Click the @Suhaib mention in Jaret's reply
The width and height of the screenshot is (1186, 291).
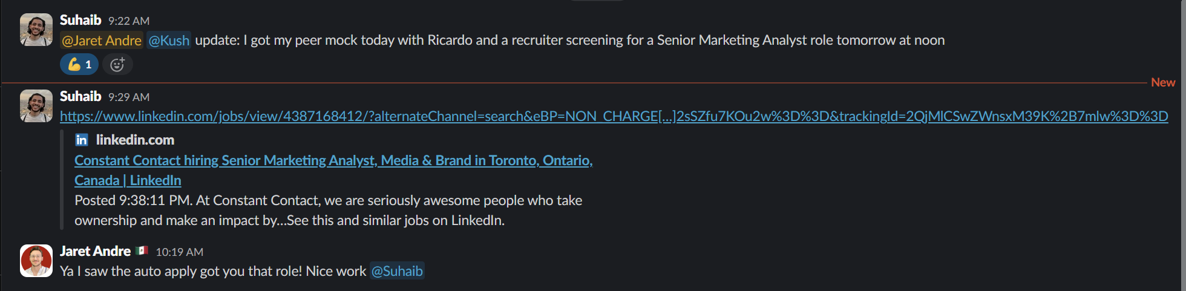tap(397, 271)
